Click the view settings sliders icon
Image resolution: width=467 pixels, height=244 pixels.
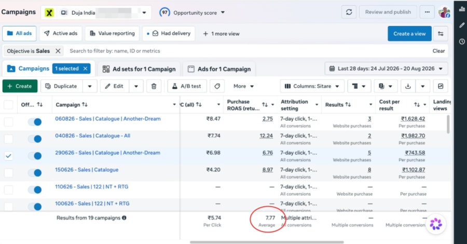(441, 34)
